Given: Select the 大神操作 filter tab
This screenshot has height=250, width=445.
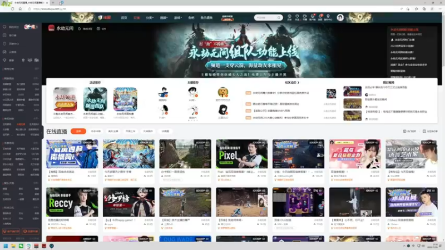Looking at the screenshot, I should click(148, 131).
